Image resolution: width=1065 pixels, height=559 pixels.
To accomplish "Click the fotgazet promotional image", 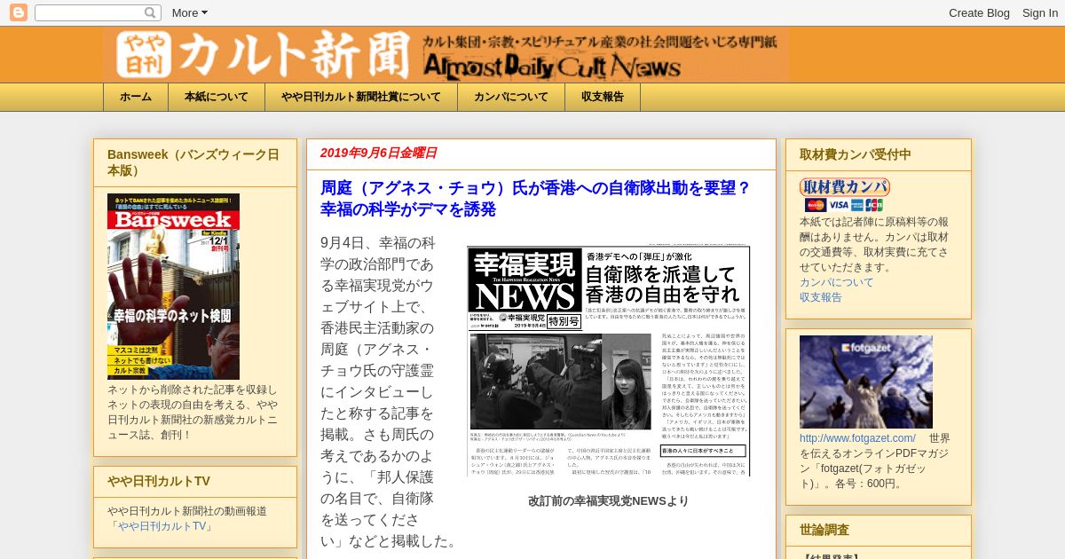I will point(866,382).
